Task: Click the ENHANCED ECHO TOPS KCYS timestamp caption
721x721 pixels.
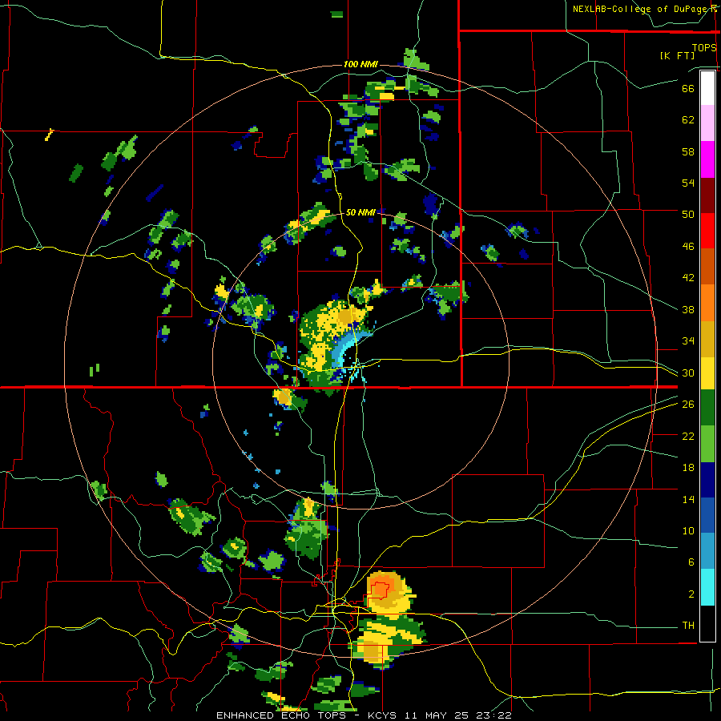Action: click(x=364, y=715)
